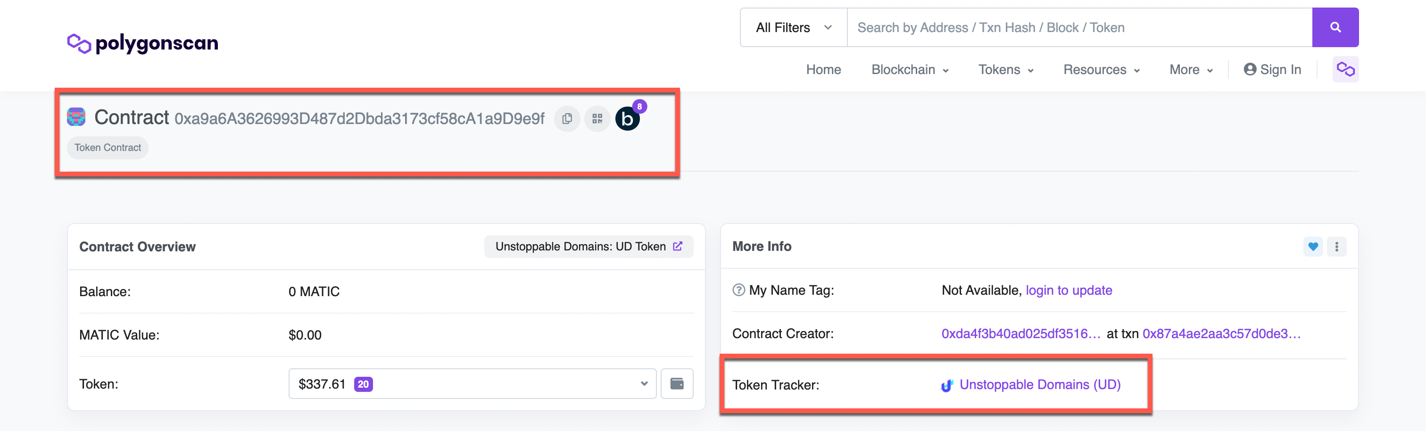The height and width of the screenshot is (431, 1426).
Task: Click the search magnifier button
Action: tap(1335, 26)
